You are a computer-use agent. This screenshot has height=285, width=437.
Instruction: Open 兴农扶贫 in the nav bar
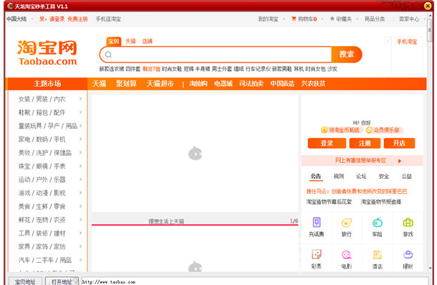[x=313, y=84]
